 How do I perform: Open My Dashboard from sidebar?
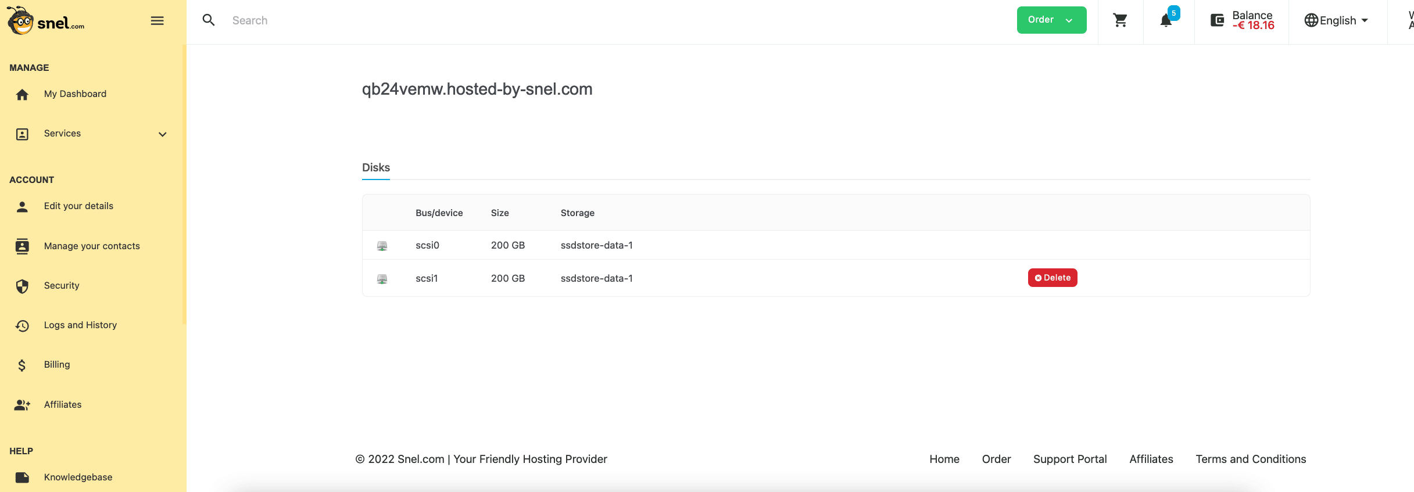(75, 94)
